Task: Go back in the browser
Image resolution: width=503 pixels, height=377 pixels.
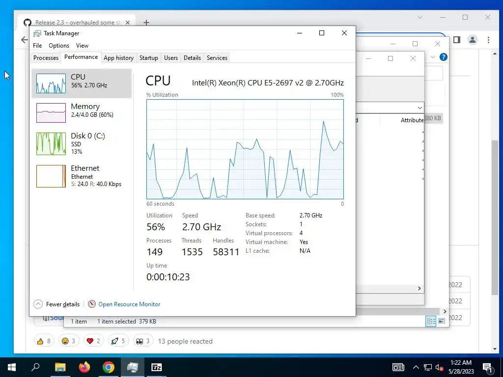Action: point(25,40)
